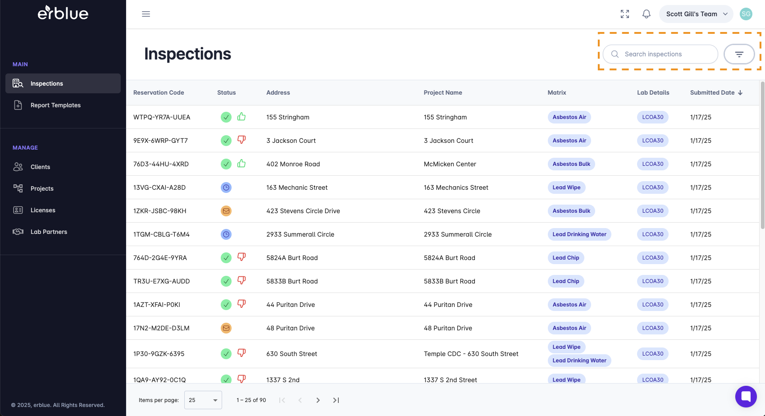Open the filter options button
The height and width of the screenshot is (416, 765).
pyautogui.click(x=739, y=54)
